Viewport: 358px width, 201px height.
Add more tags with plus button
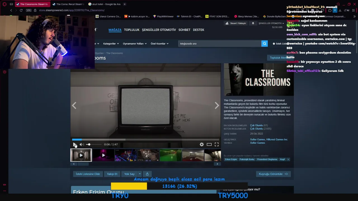tap(288, 159)
